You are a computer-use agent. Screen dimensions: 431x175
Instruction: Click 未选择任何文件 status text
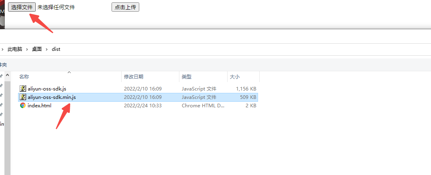[x=56, y=7]
